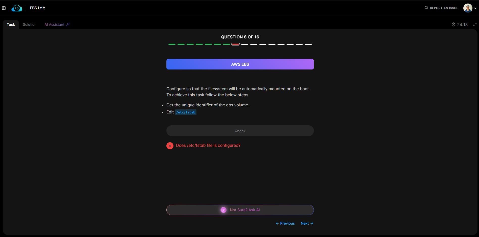Screen dimensions: 479x237
Task: Open the Solution tab
Action: (x=30, y=25)
